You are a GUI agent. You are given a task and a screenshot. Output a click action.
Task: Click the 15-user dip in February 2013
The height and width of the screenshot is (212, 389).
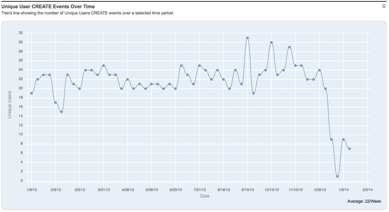61,112
